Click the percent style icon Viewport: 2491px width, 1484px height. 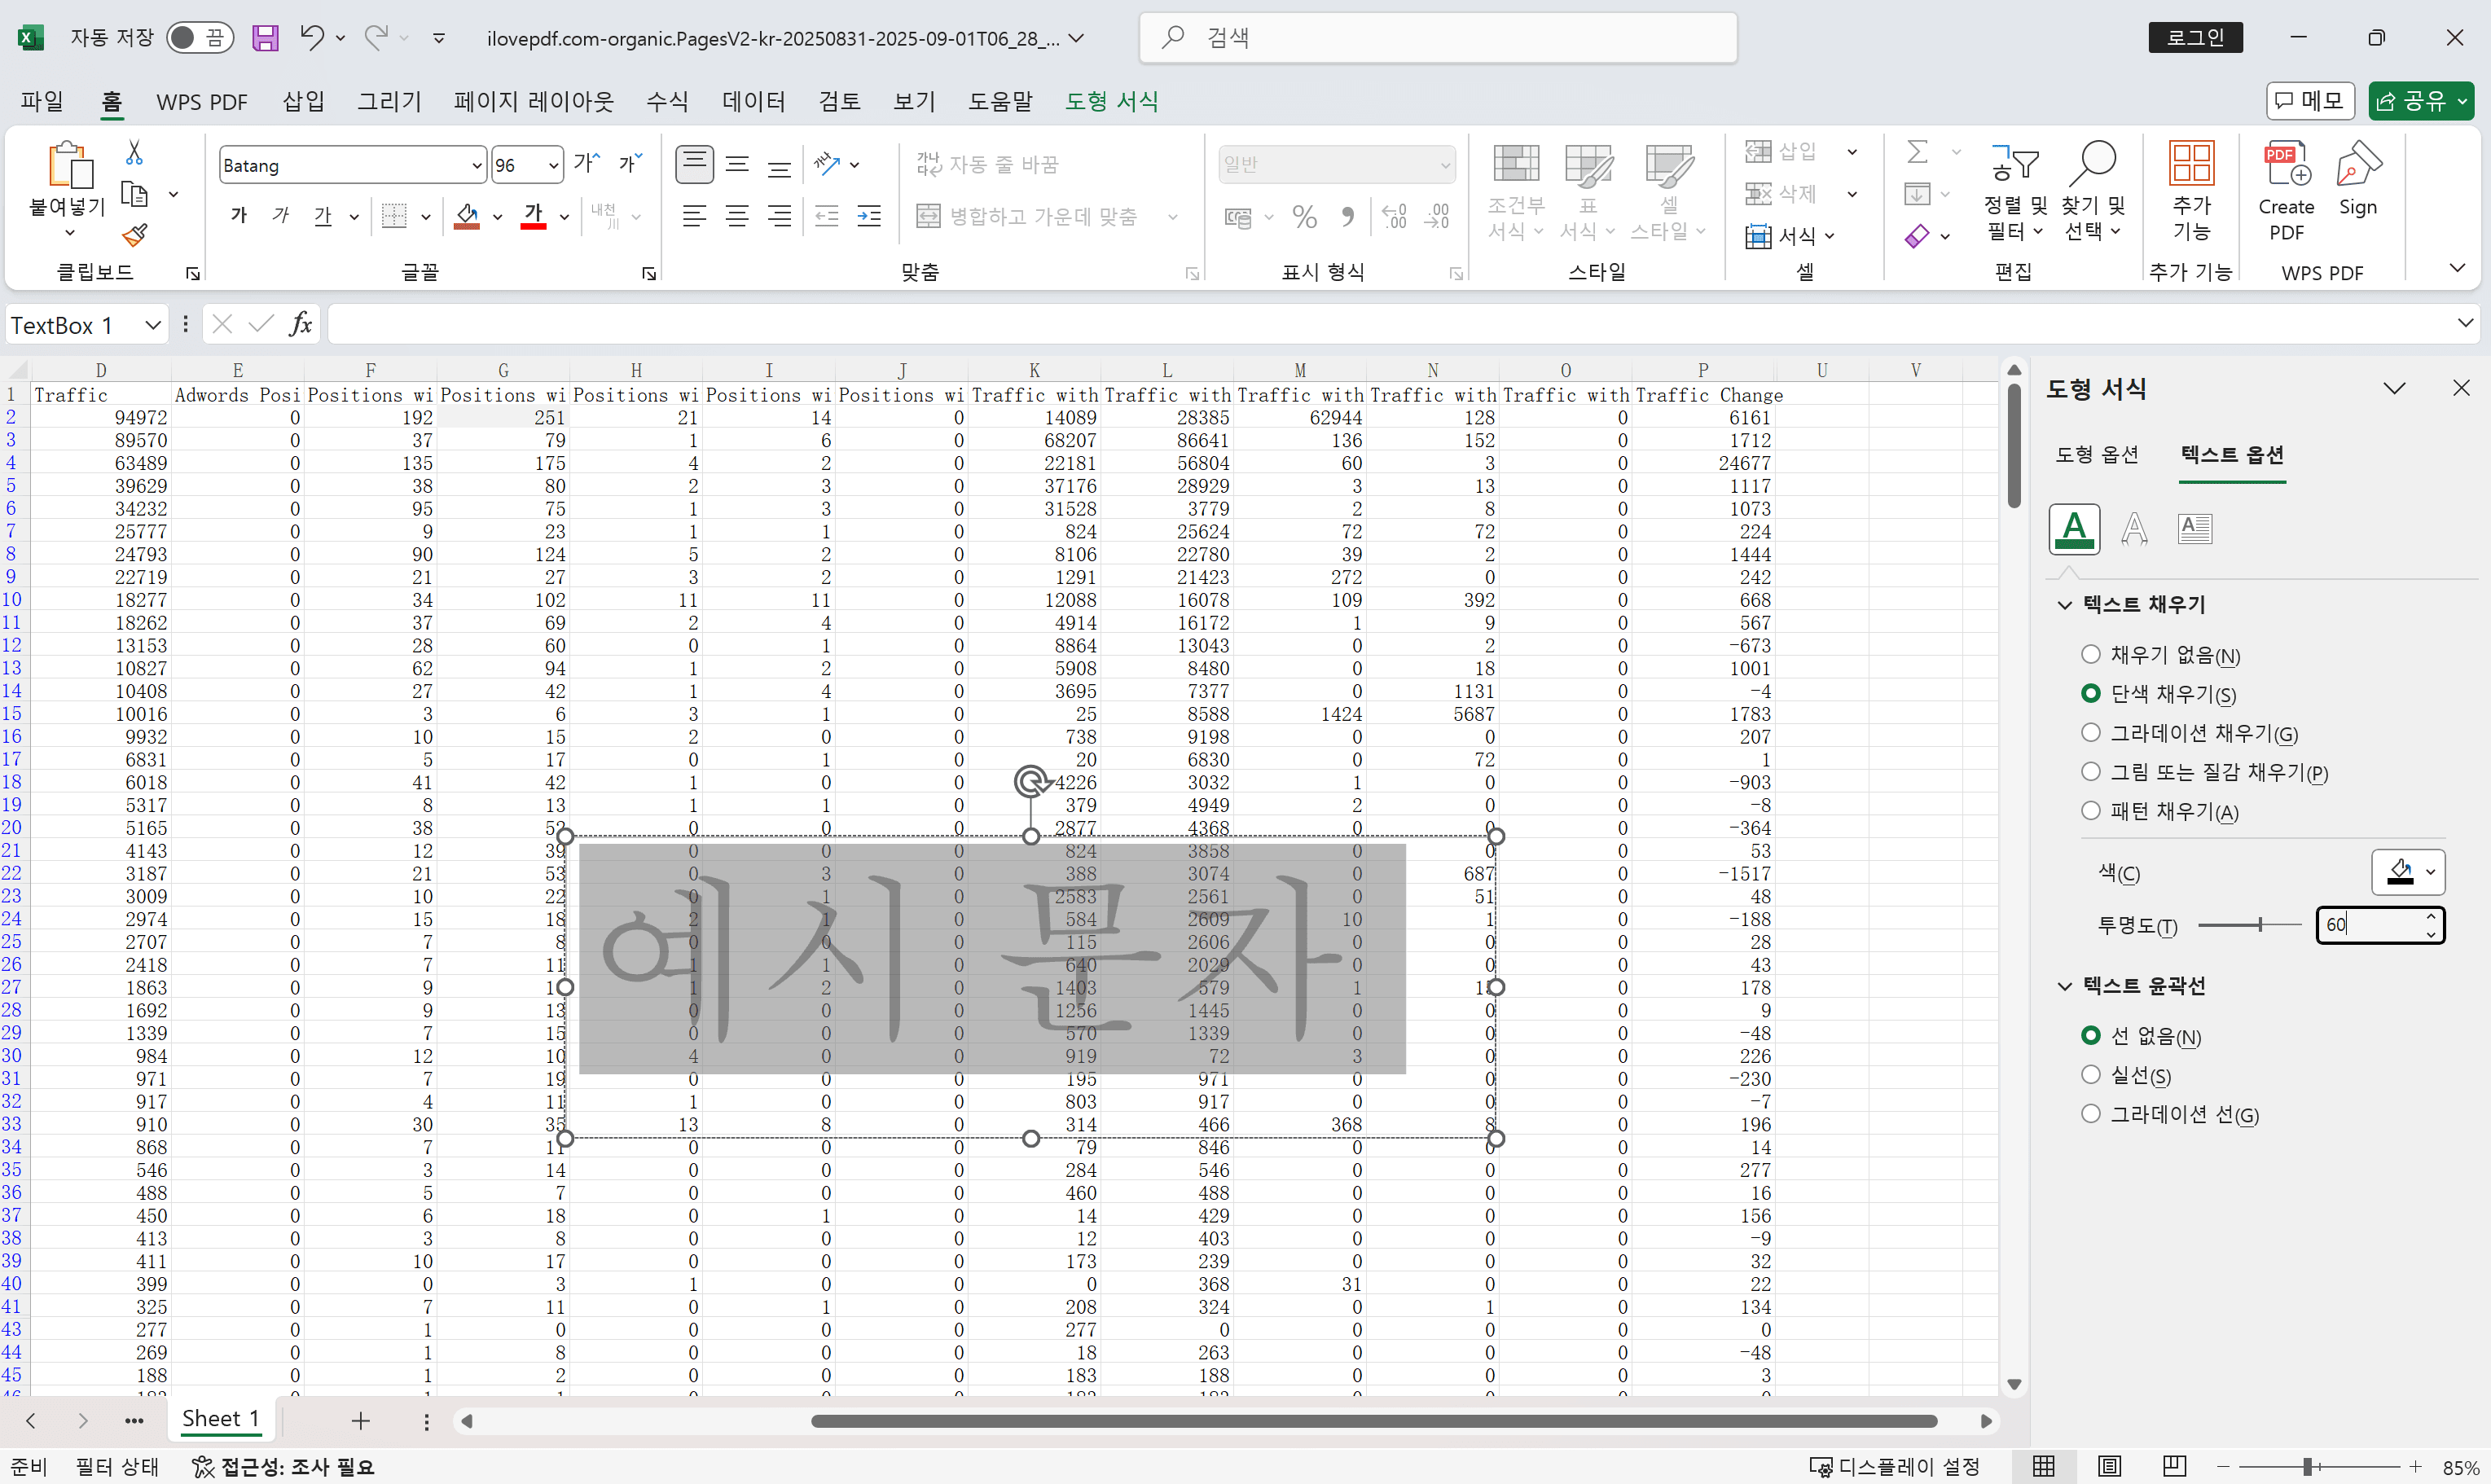tap(1304, 216)
